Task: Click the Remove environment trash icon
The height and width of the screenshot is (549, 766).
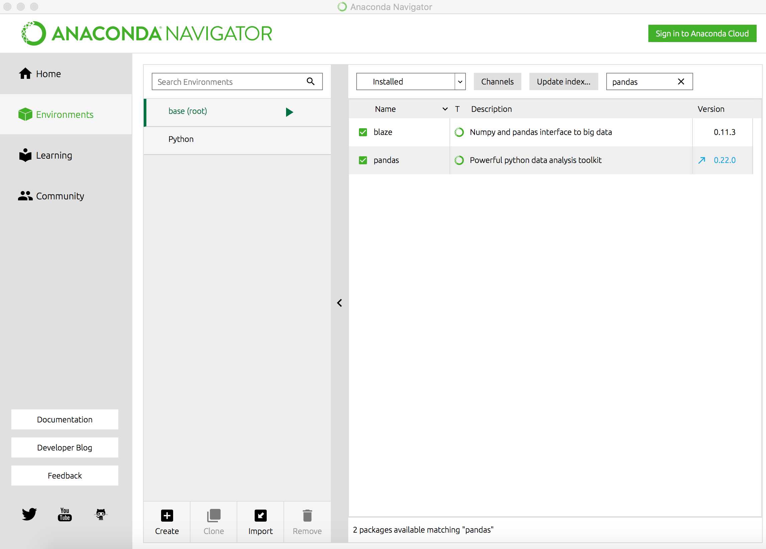Action: tap(307, 515)
